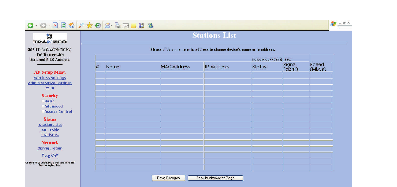Image resolution: width=397 pixels, height=187 pixels.
Task: Click the Stations List page title
Action: coord(214,36)
